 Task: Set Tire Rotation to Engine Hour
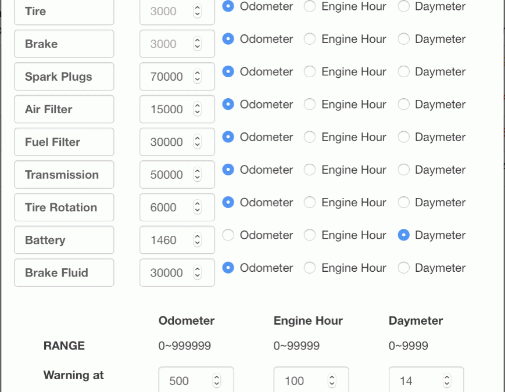[x=310, y=203]
